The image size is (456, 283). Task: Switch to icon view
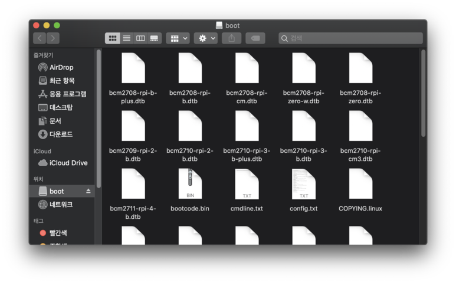[x=112, y=38]
